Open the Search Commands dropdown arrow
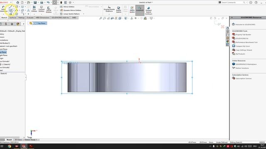 click(x=246, y=2)
